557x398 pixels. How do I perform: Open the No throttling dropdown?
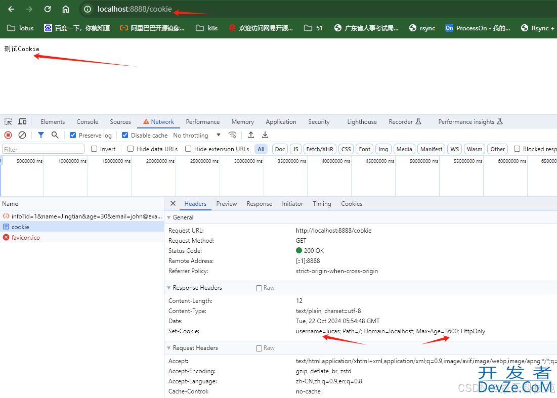[197, 136]
